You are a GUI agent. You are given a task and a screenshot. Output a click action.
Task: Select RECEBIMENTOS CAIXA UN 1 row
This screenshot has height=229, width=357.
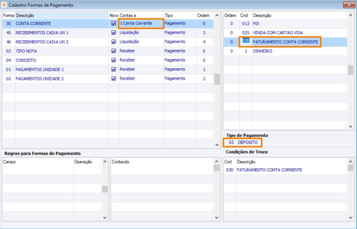(108, 33)
